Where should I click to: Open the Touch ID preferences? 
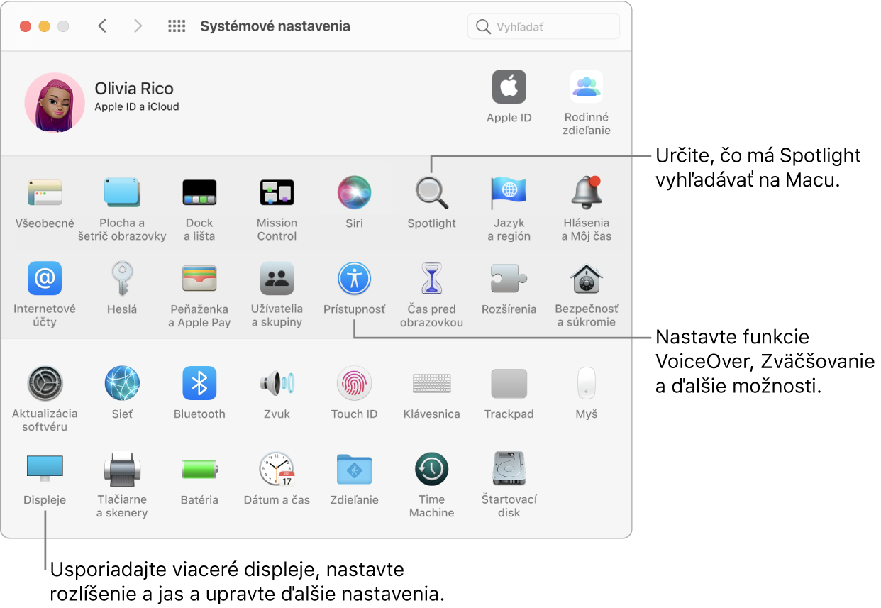(x=354, y=383)
